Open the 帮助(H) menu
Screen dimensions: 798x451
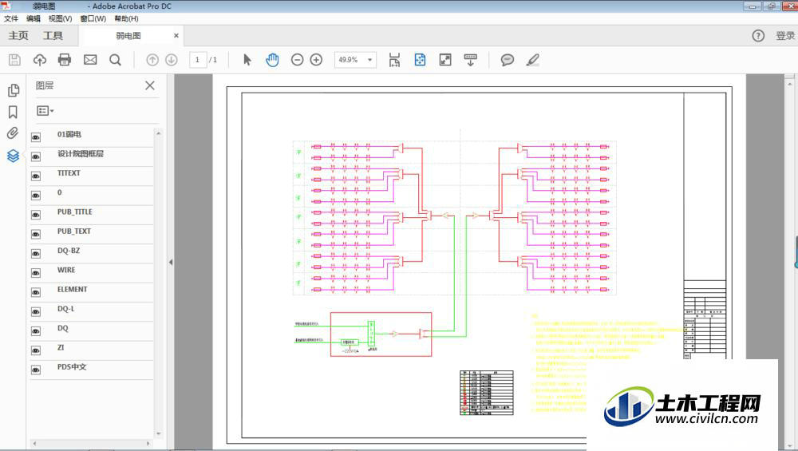click(x=126, y=19)
